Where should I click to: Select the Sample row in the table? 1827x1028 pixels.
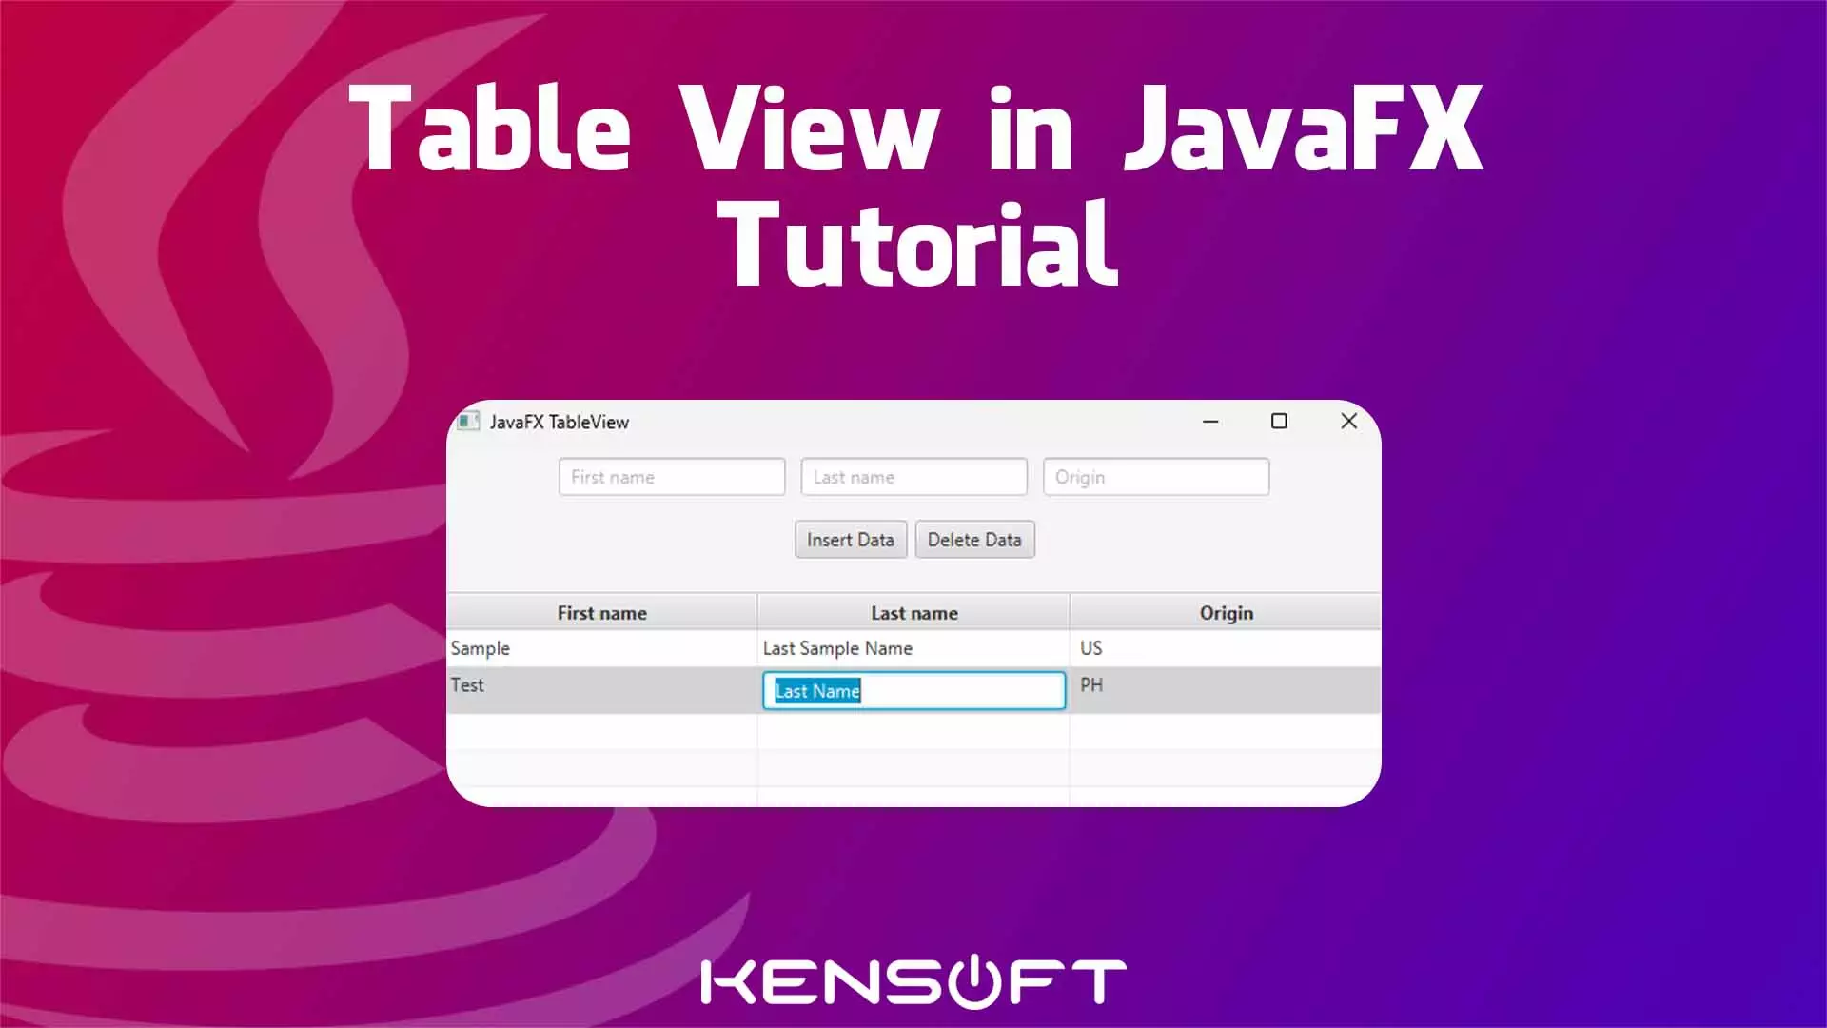[913, 647]
